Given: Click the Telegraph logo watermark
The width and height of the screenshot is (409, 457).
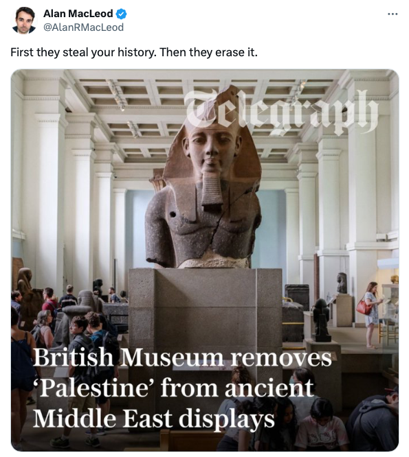Looking at the screenshot, I should click(281, 113).
